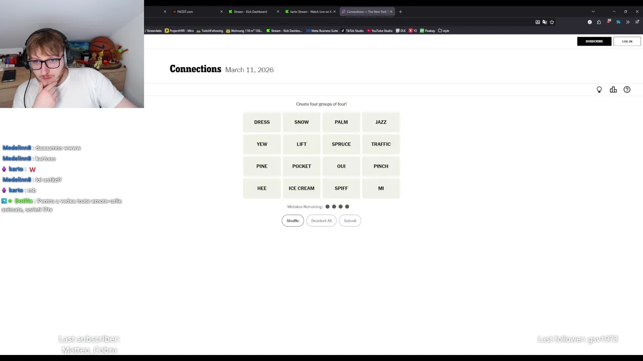Open the hint lightbulb icon
The image size is (643, 361).
tap(599, 90)
